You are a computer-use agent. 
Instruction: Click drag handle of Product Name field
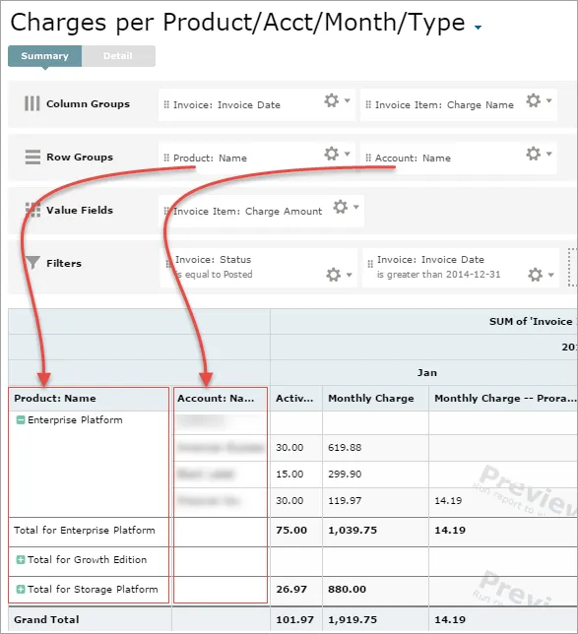(166, 158)
